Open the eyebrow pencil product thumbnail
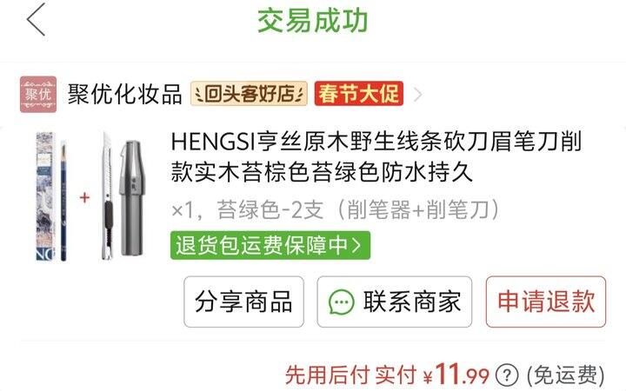The height and width of the screenshot is (391, 626). click(52, 196)
